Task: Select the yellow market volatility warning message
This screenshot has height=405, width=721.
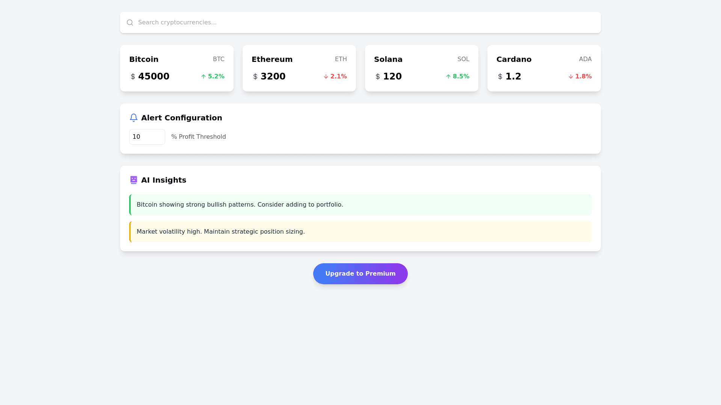Action: click(360, 231)
